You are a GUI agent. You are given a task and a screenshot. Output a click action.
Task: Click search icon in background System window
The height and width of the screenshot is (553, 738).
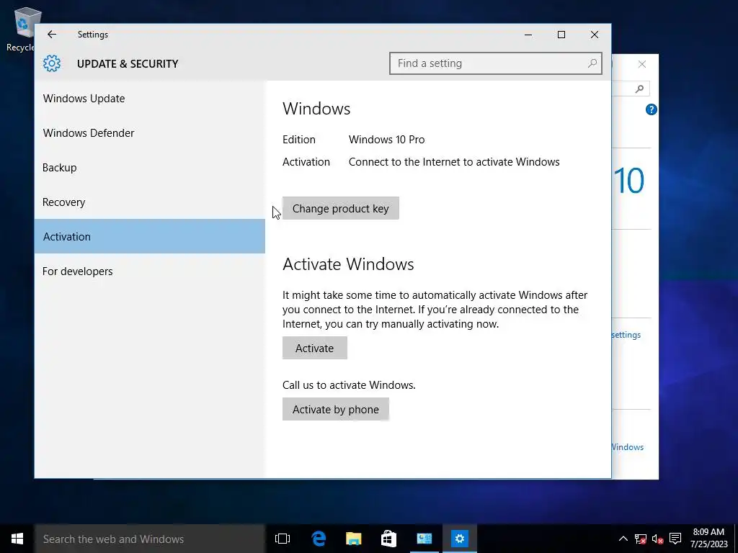[639, 89]
